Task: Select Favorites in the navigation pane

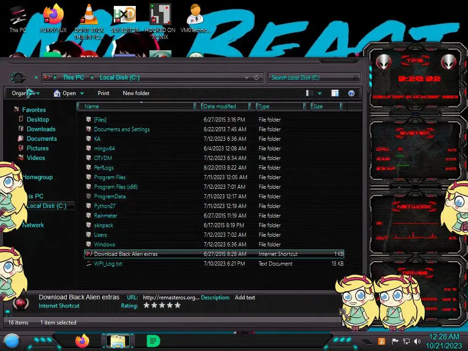Action: (34, 110)
